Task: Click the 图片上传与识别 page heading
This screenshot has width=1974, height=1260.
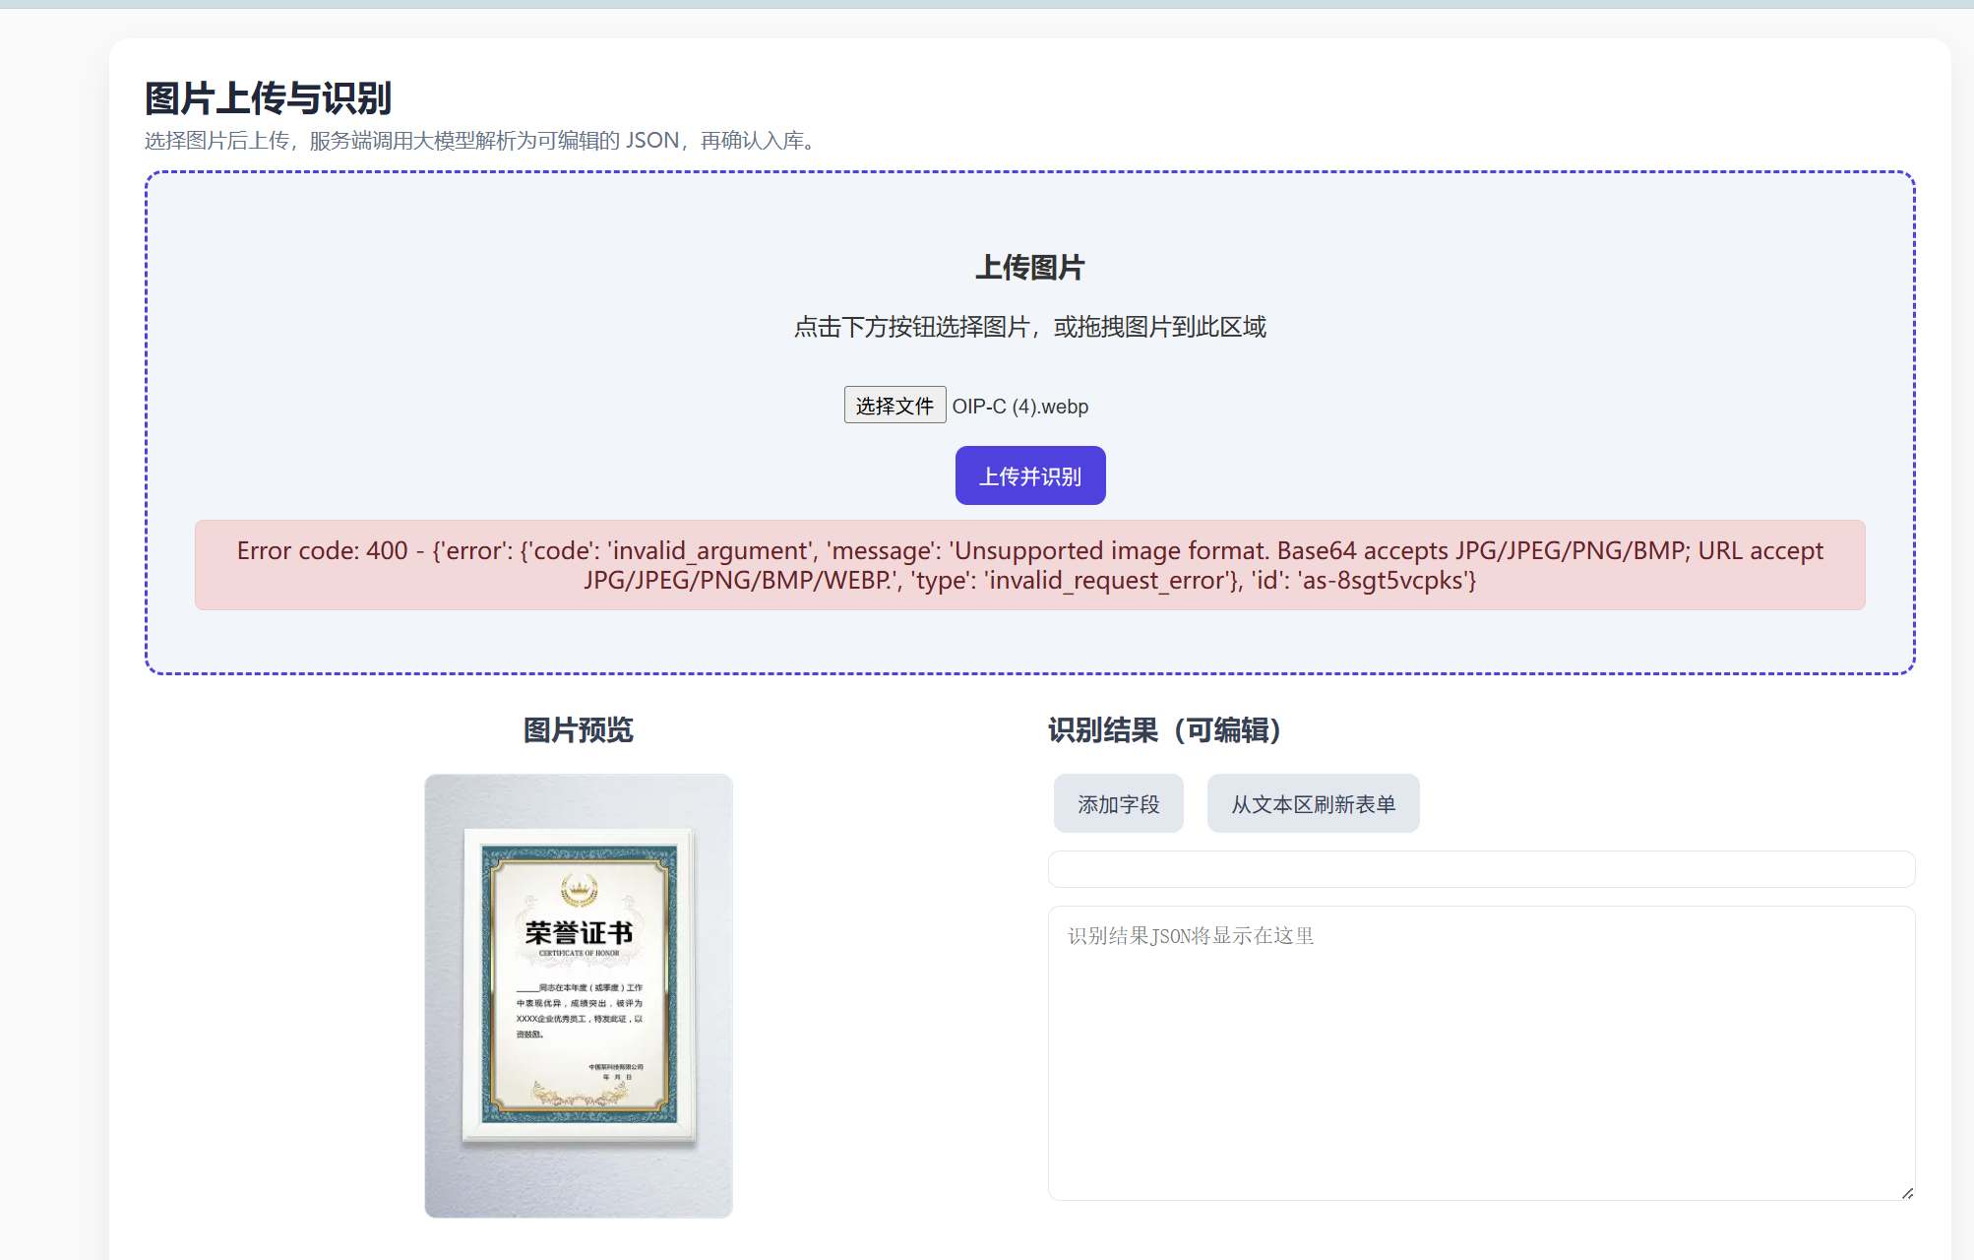Action: [x=268, y=98]
